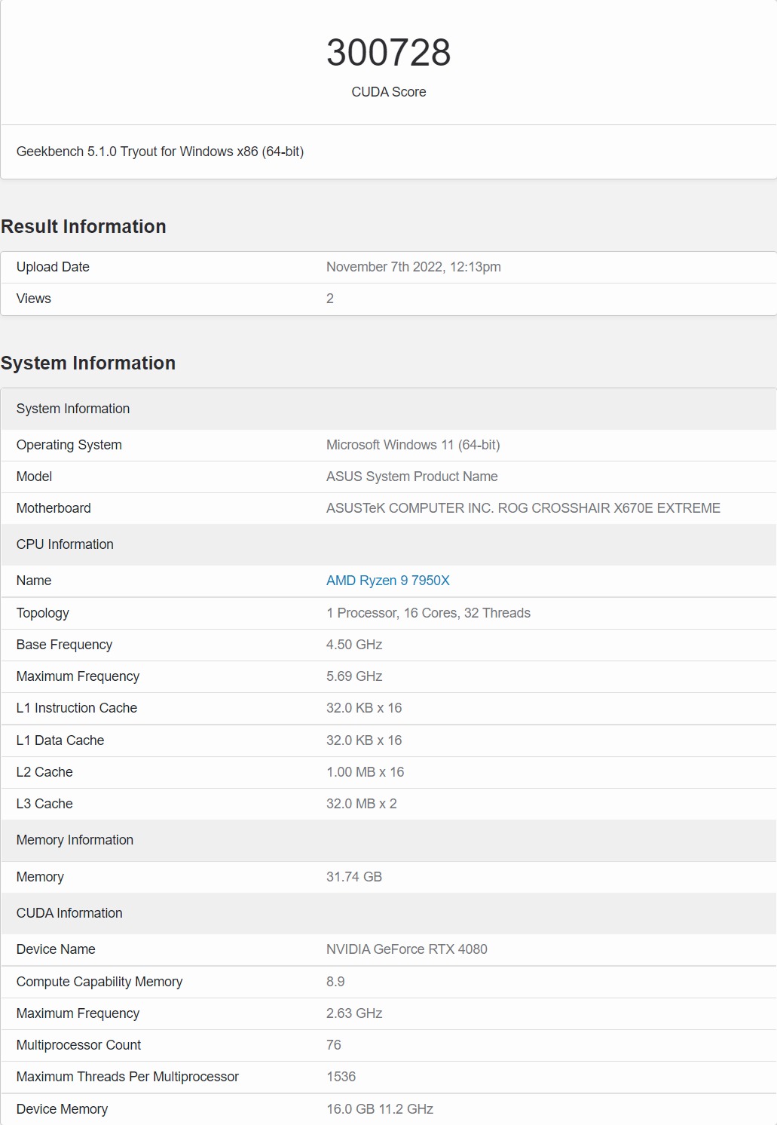Click 'Maximum Threads Per Multiprocessor' label
This screenshot has height=1125, width=777.
tap(127, 1077)
